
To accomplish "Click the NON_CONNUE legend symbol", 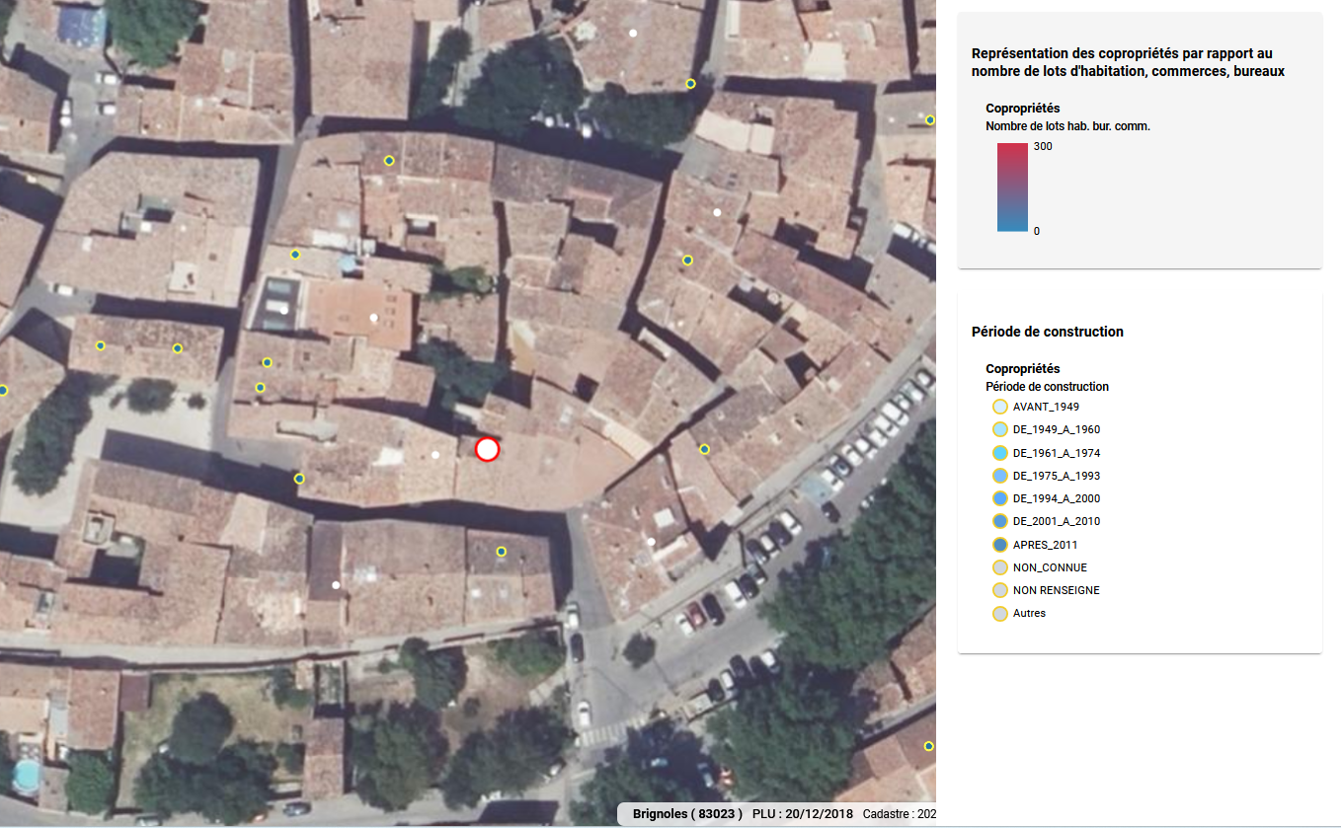I will coord(999,567).
